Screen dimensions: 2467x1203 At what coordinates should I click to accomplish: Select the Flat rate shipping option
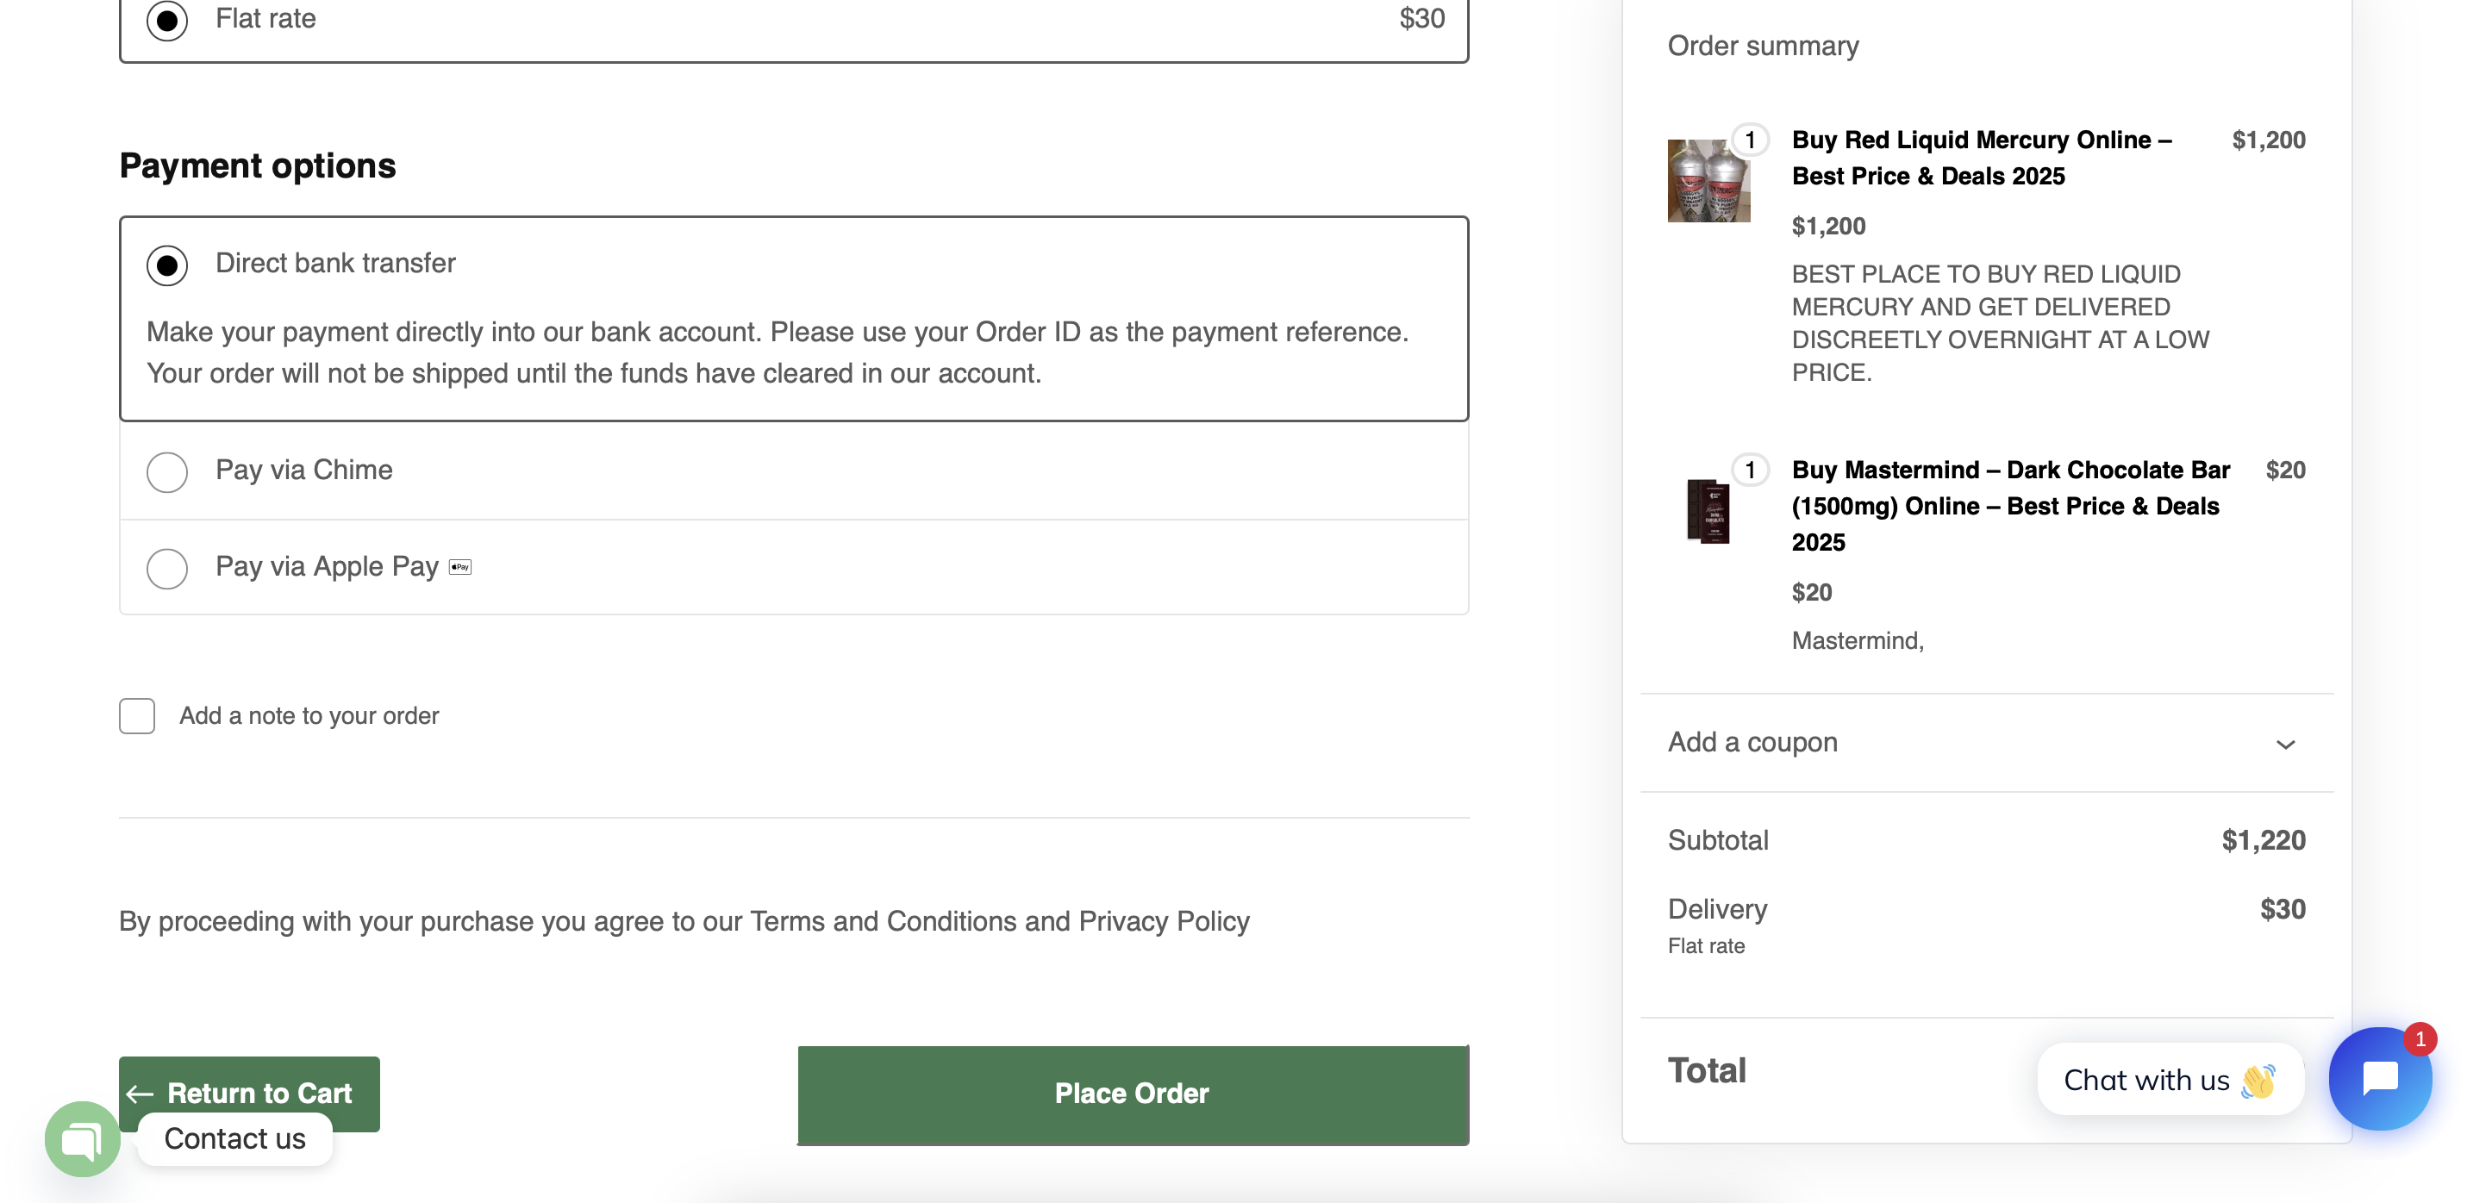[167, 20]
